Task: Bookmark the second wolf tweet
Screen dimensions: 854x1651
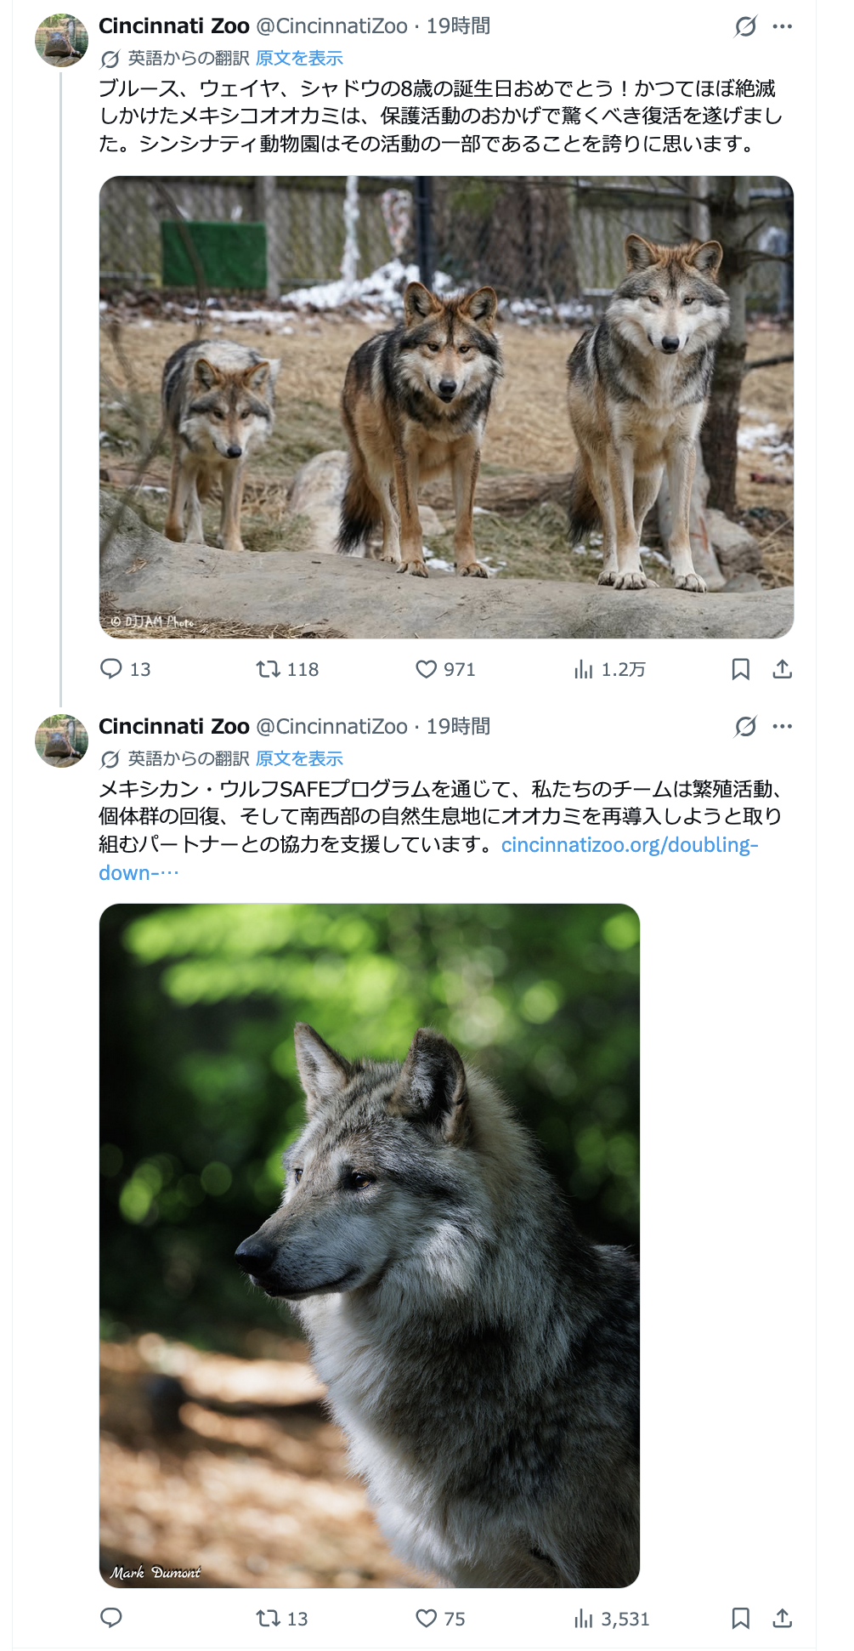Action: (x=740, y=1618)
